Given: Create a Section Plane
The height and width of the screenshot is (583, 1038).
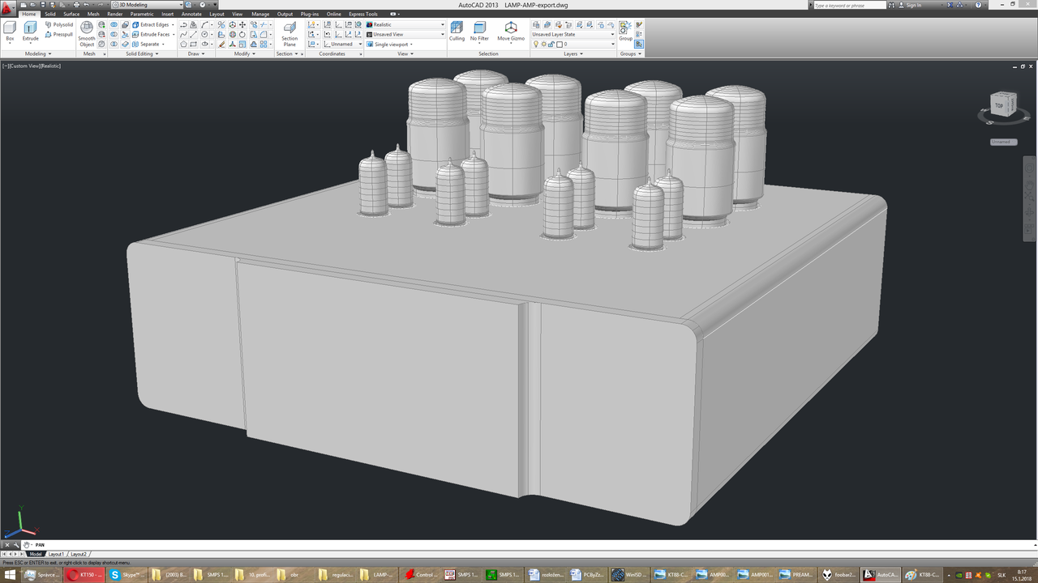Looking at the screenshot, I should point(290,33).
